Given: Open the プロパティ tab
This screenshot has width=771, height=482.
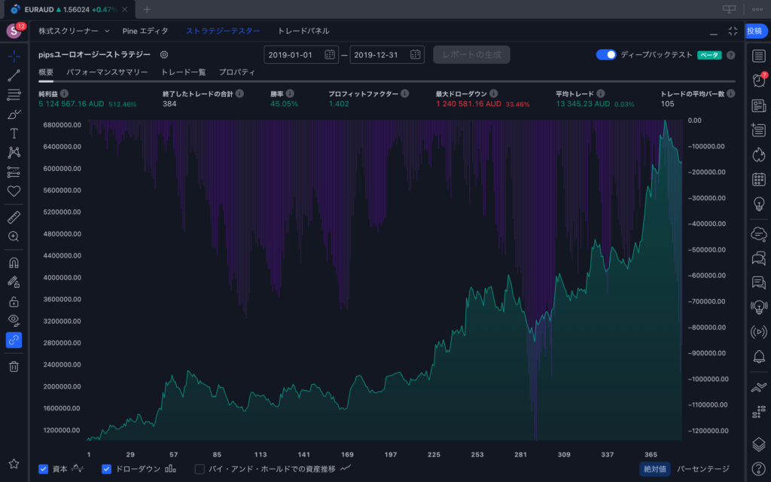Looking at the screenshot, I should 237,72.
